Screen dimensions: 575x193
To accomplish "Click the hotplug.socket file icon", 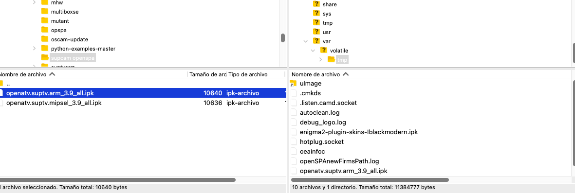I will click(x=294, y=141).
